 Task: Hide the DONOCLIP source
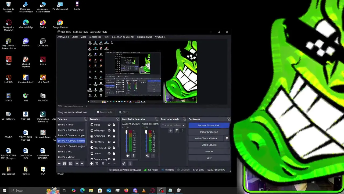(109, 136)
